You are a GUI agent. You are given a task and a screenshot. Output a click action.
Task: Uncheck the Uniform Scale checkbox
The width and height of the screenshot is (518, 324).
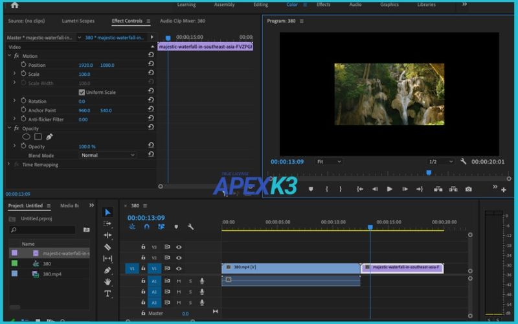coord(82,93)
